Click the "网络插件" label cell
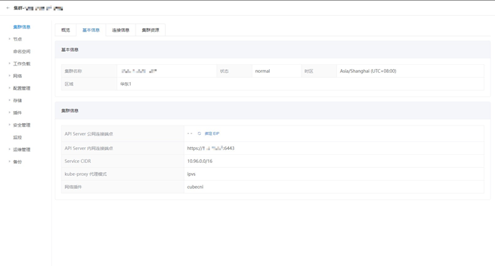The image size is (495, 266). (123, 187)
